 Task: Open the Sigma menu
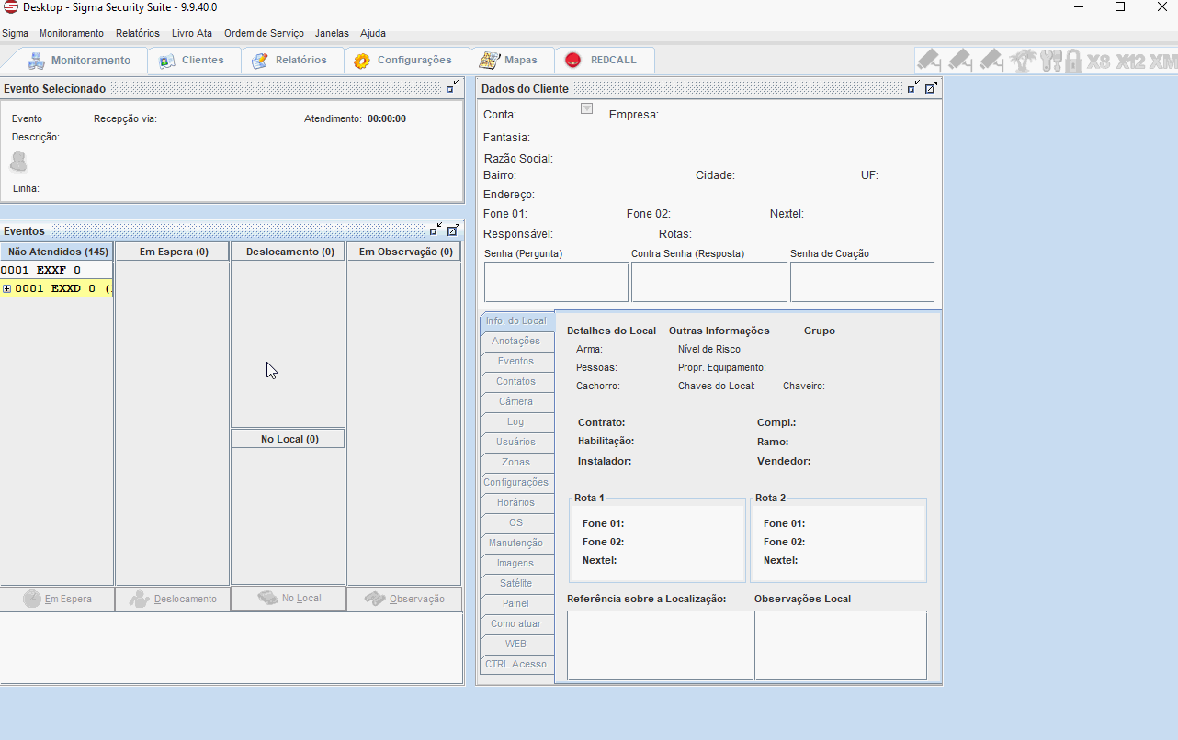click(x=15, y=33)
